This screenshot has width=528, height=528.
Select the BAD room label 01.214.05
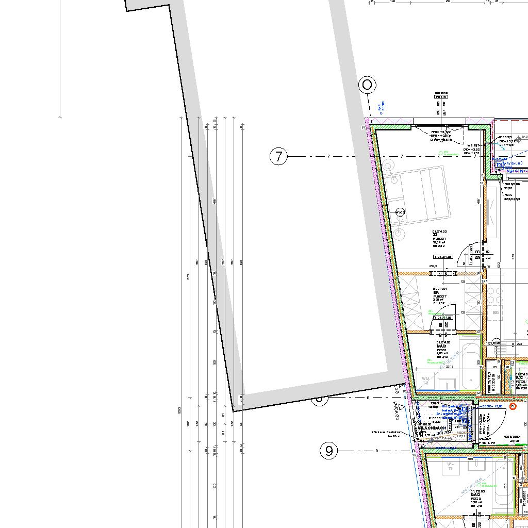pyautogui.click(x=443, y=350)
